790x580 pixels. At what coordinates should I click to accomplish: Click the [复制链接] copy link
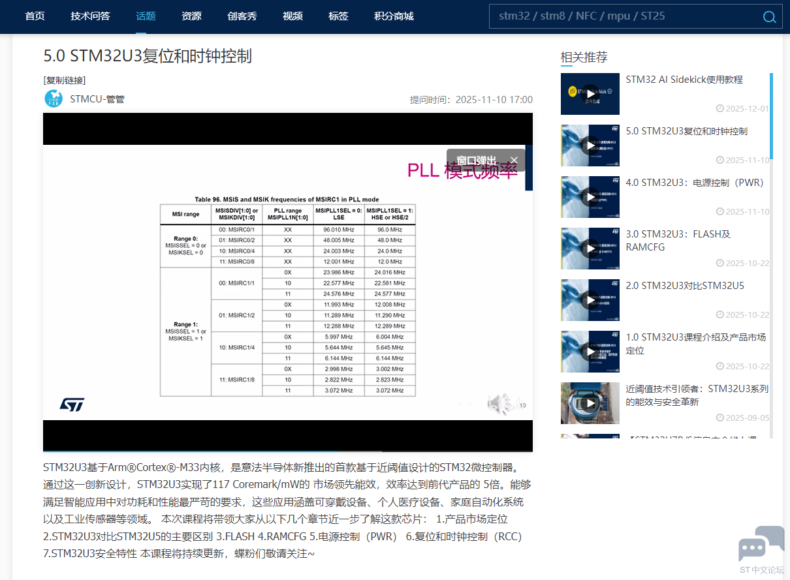coord(65,80)
